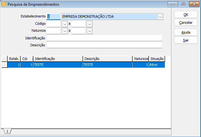Select tab 1 at the bottom
This screenshot has width=201, height=137.
7,131
